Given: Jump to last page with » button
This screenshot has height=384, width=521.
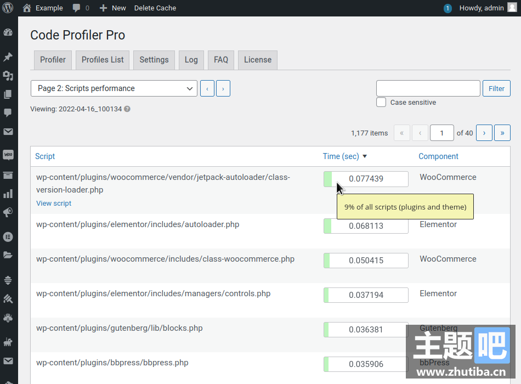Looking at the screenshot, I should click(502, 133).
